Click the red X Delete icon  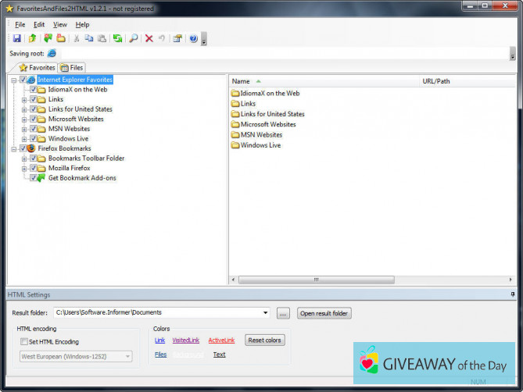[x=149, y=38]
